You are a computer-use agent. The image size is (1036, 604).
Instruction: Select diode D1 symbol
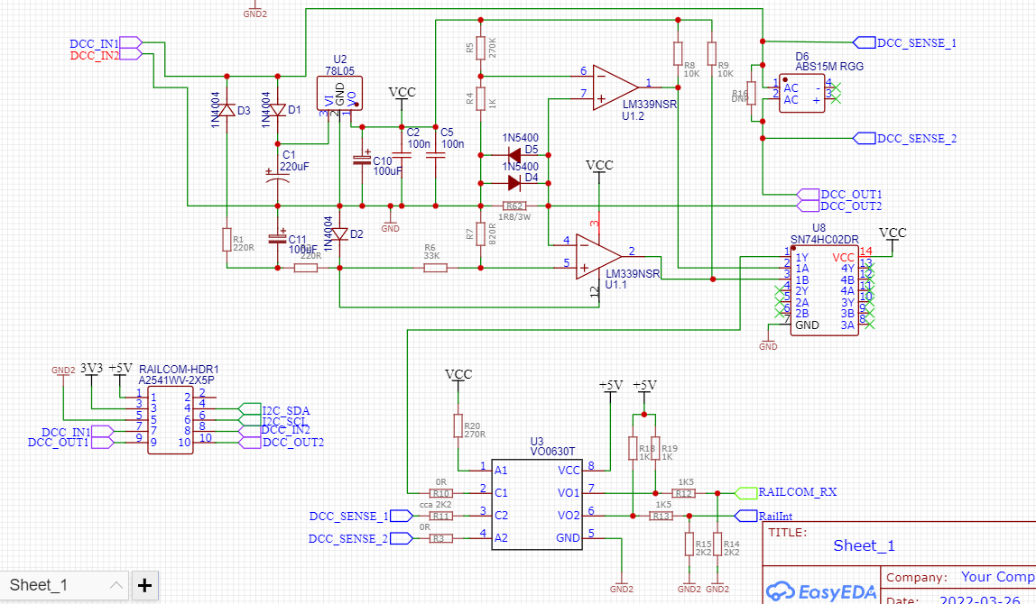point(278,110)
